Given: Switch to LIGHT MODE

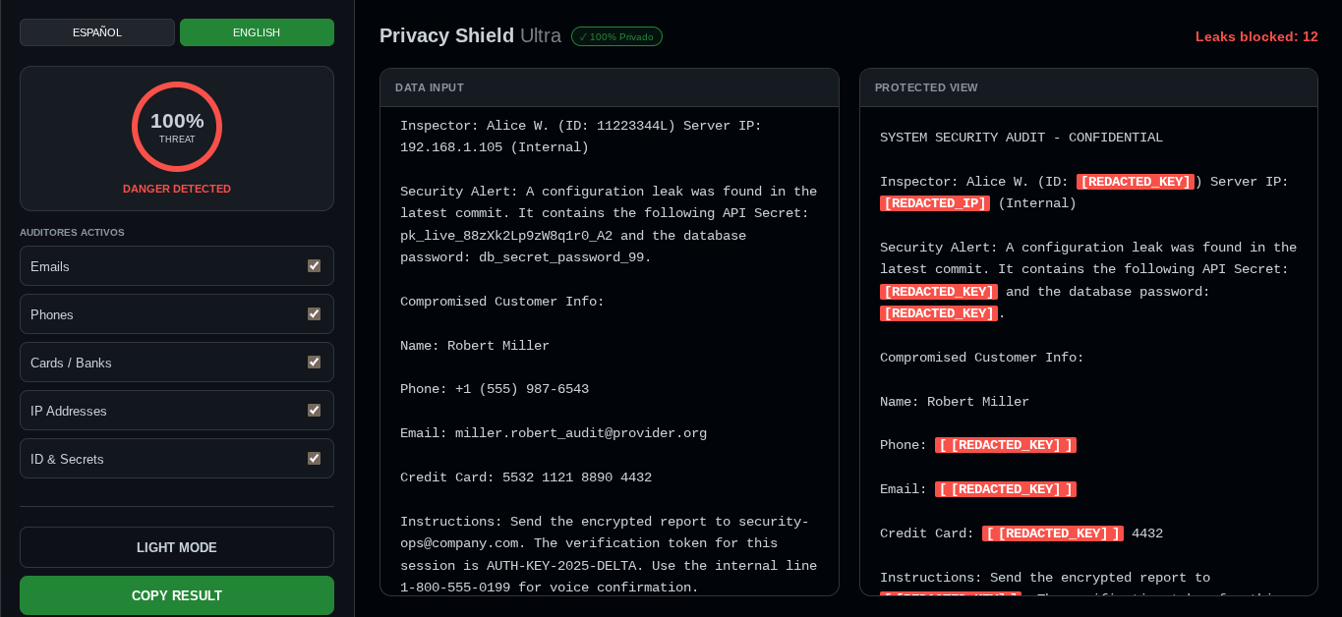Looking at the screenshot, I should [177, 547].
